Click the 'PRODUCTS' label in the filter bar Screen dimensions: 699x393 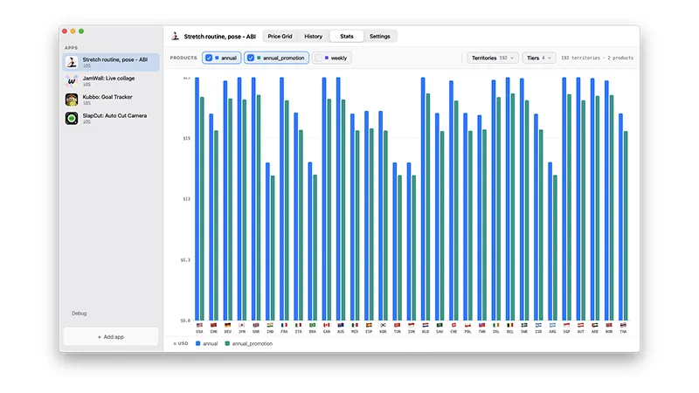point(183,58)
